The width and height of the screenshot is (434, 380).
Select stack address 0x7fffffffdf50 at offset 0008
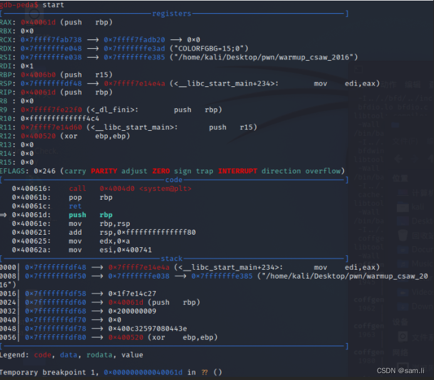56,276
